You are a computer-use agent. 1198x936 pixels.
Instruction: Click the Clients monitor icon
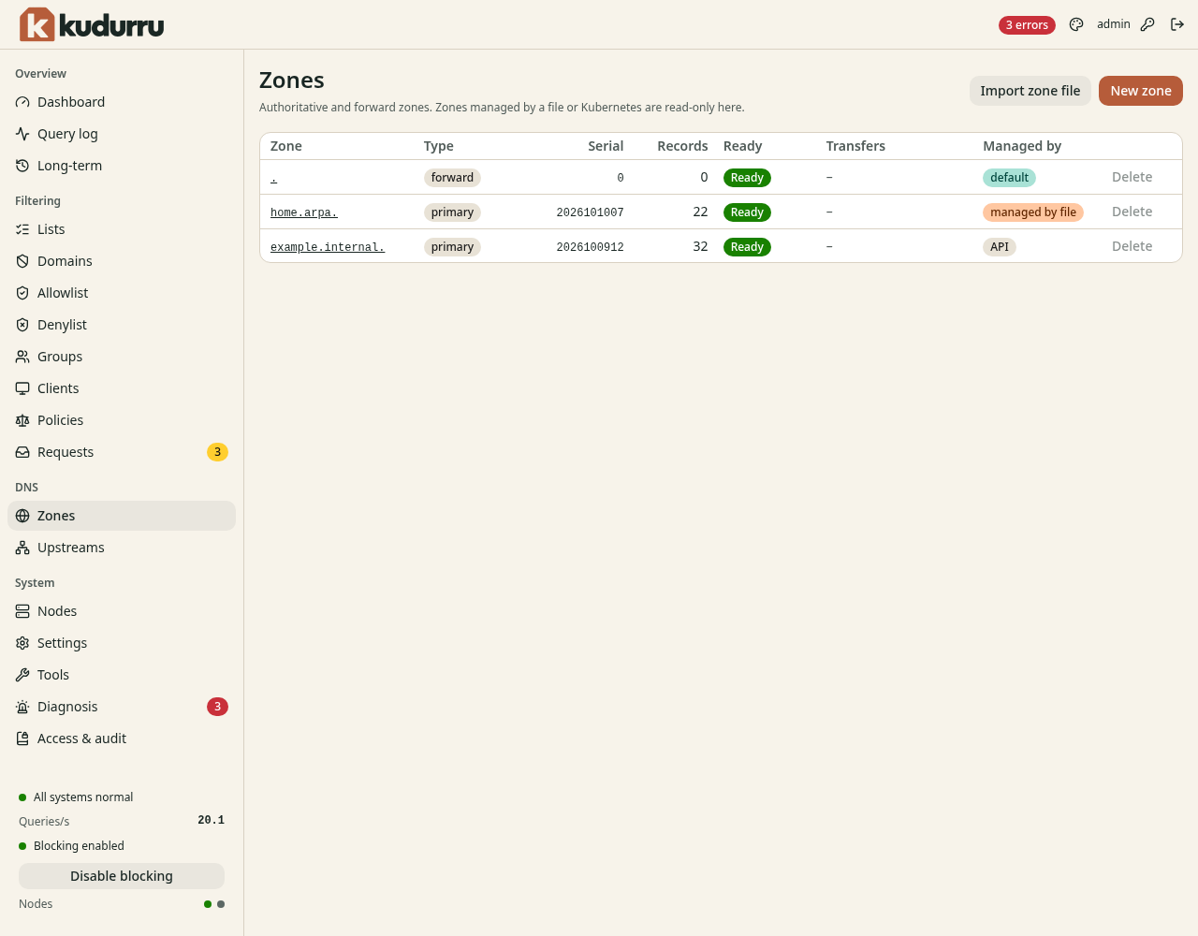(x=22, y=388)
